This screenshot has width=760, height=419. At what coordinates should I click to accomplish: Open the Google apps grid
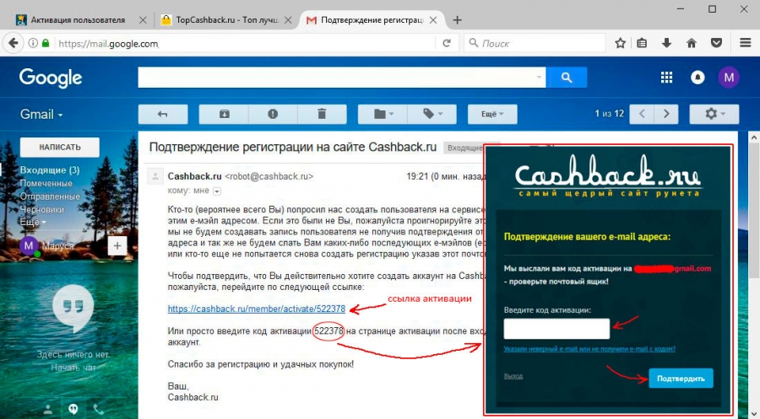(x=666, y=78)
